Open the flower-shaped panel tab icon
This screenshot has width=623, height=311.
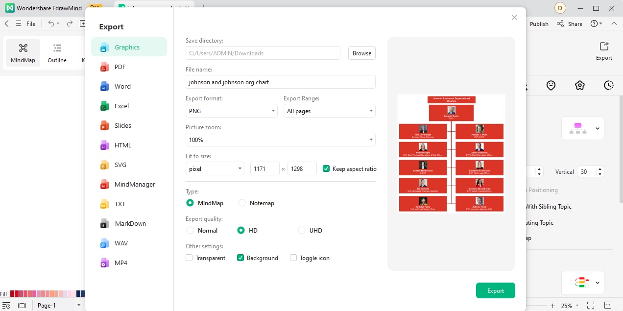pos(580,85)
